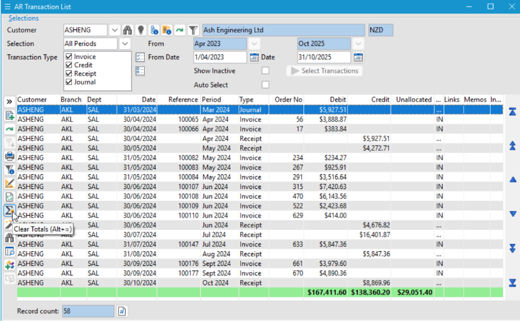Select invoice 100147 for Jul 2024
Viewport: 520px width, 322px height.
[260, 245]
